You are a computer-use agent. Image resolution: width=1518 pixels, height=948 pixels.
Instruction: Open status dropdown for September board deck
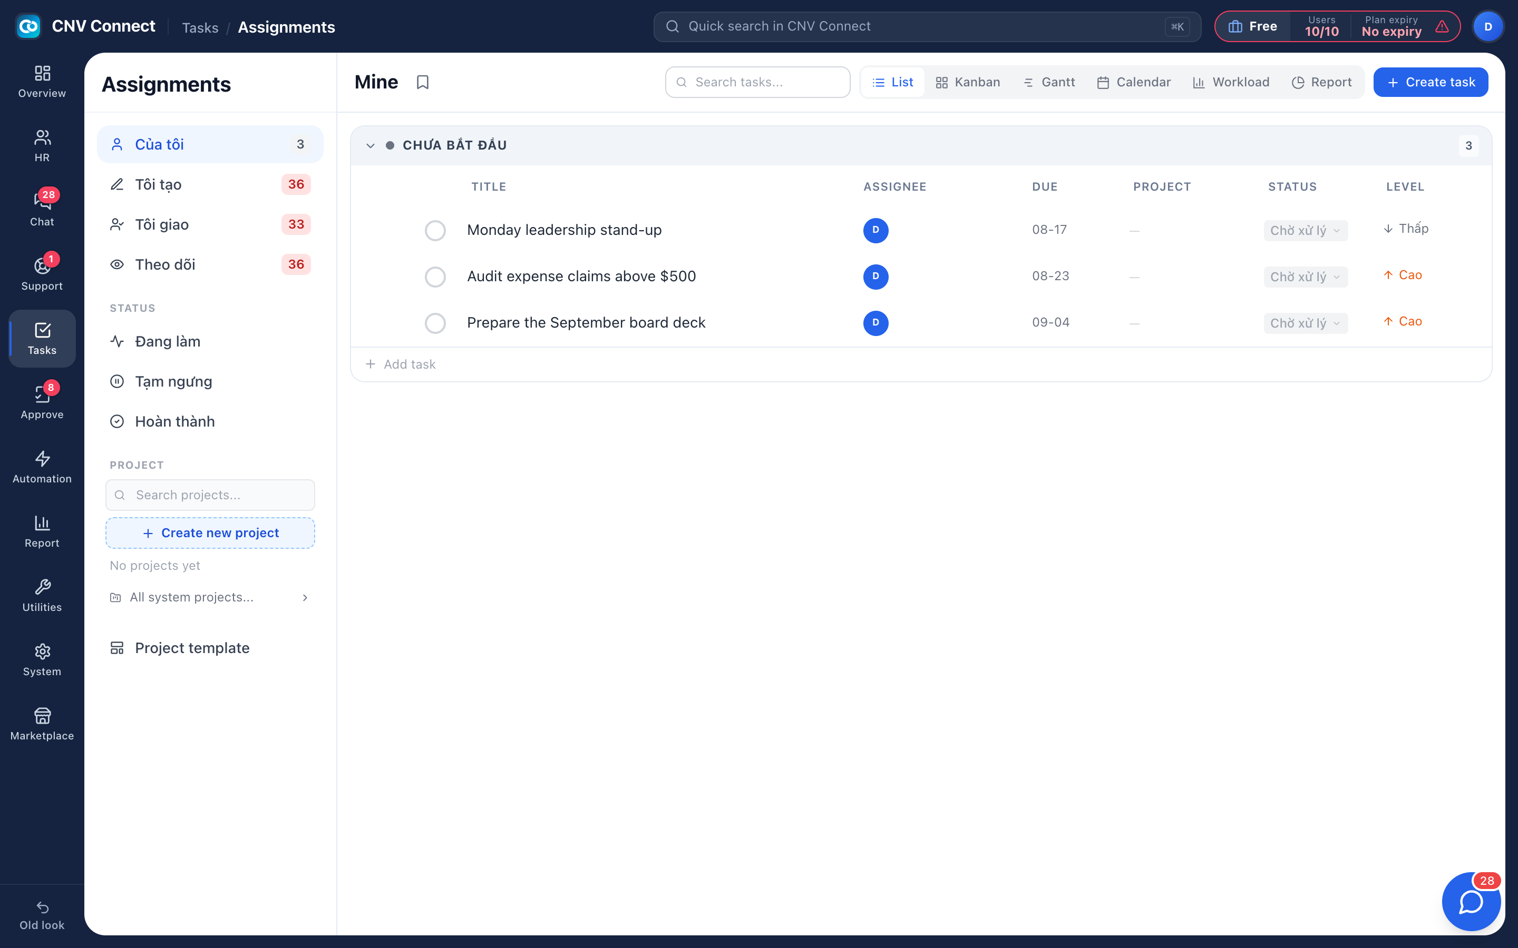point(1306,323)
